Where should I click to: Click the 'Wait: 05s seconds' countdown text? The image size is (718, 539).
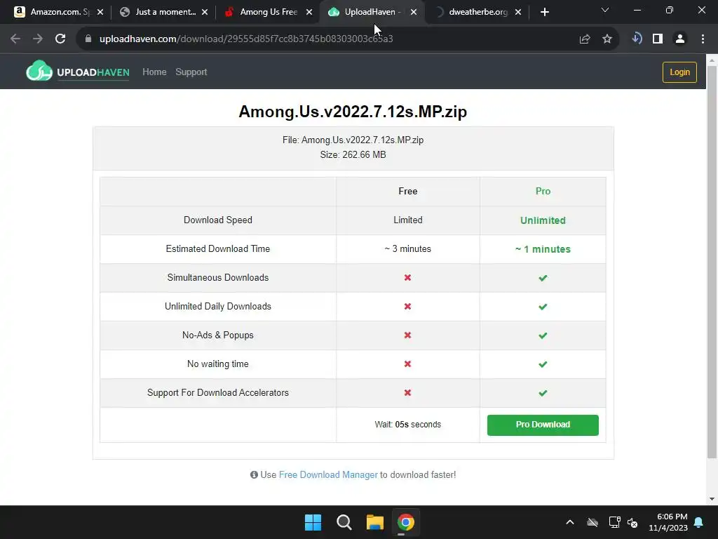pyautogui.click(x=407, y=425)
